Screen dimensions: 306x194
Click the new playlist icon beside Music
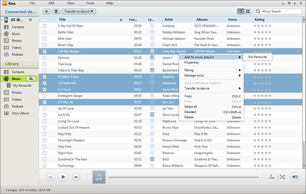tap(31, 79)
